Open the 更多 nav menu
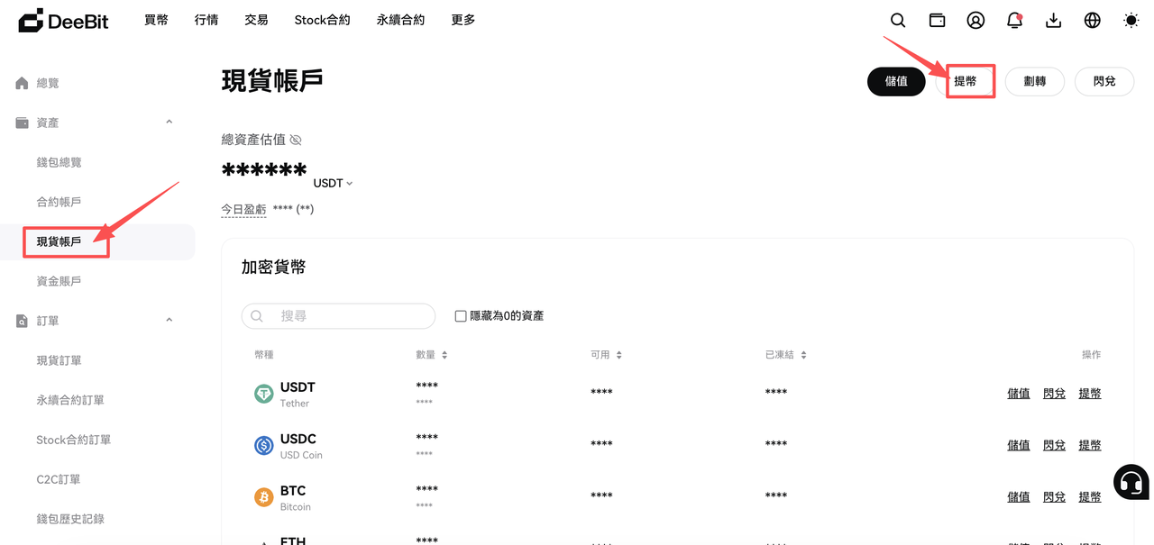The height and width of the screenshot is (545, 1154). tap(463, 20)
